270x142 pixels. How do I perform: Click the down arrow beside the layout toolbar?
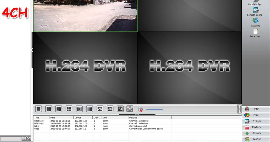coord(239,111)
